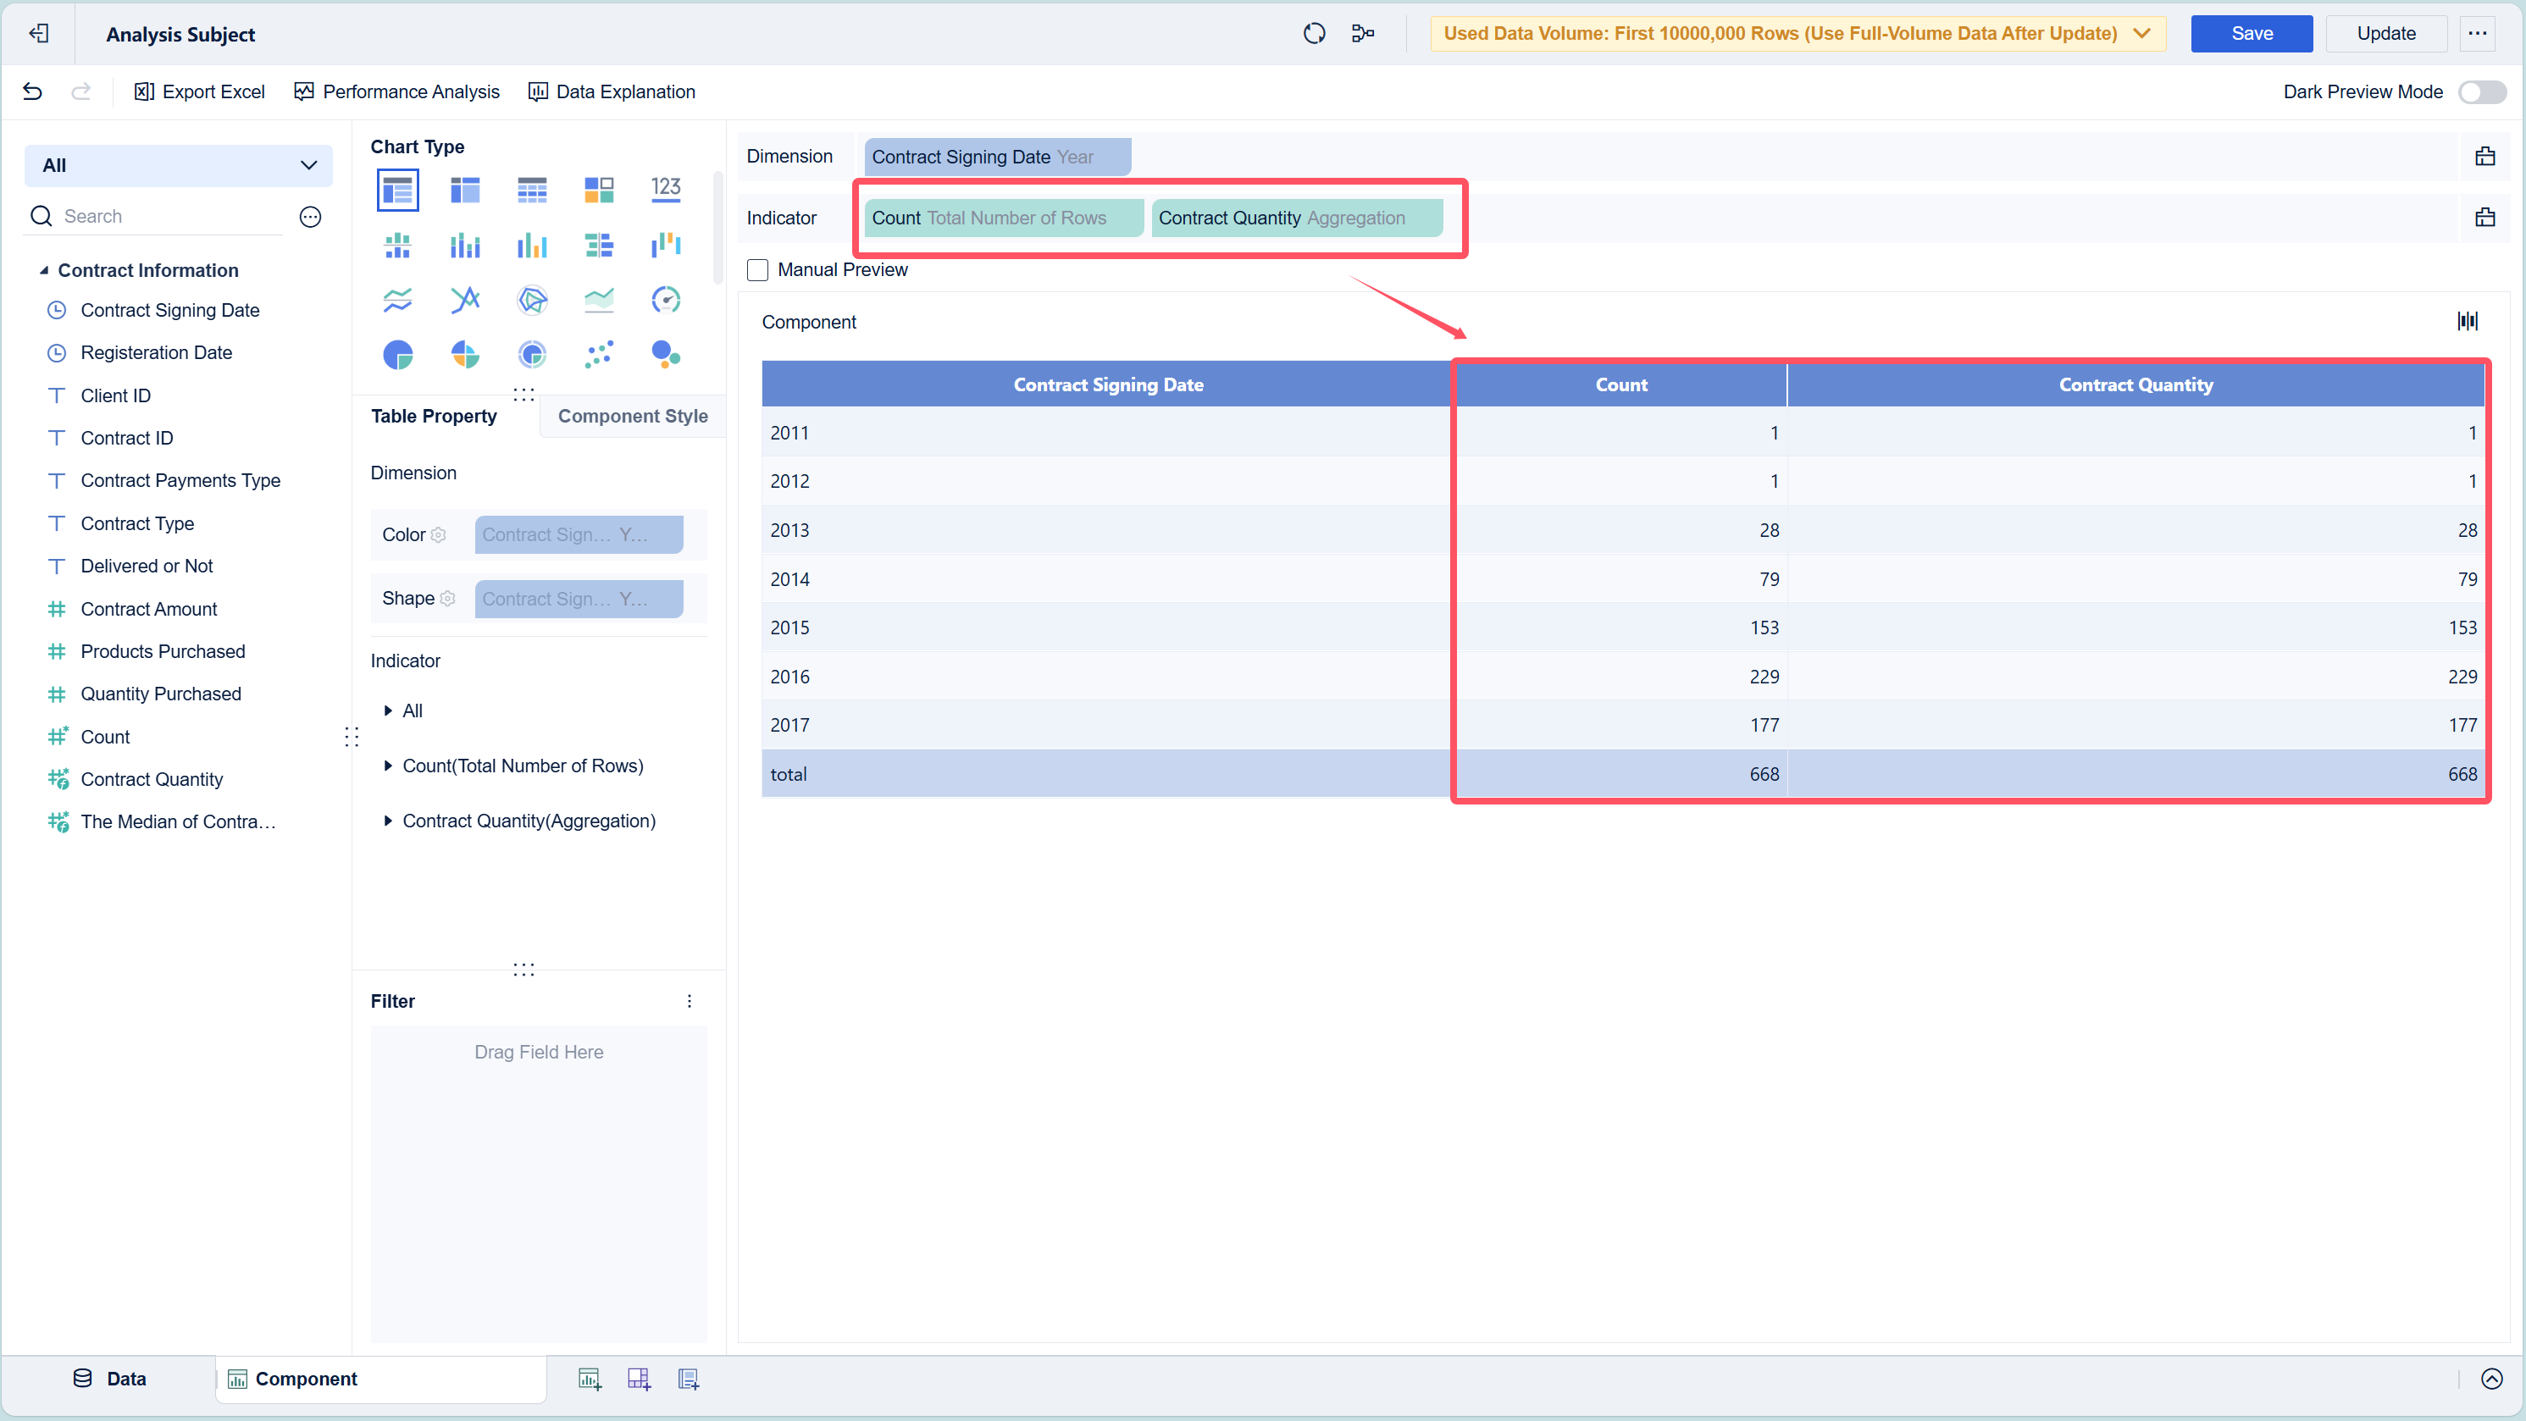Click the Filter three-dot options icon
The height and width of the screenshot is (1421, 2526).
coord(690,1001)
